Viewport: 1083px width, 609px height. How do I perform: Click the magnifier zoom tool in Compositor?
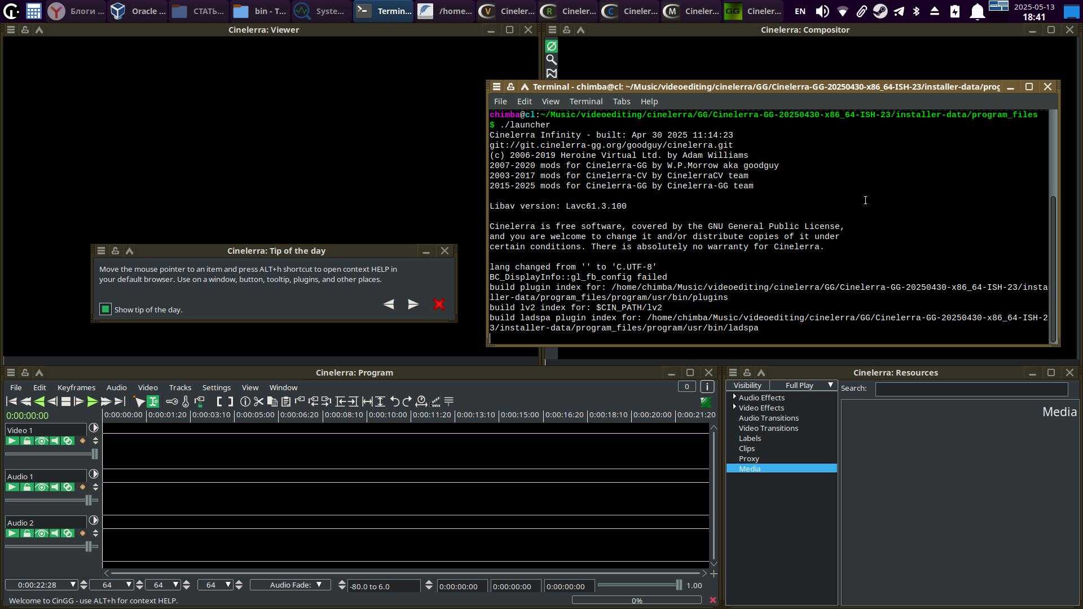tap(551, 60)
